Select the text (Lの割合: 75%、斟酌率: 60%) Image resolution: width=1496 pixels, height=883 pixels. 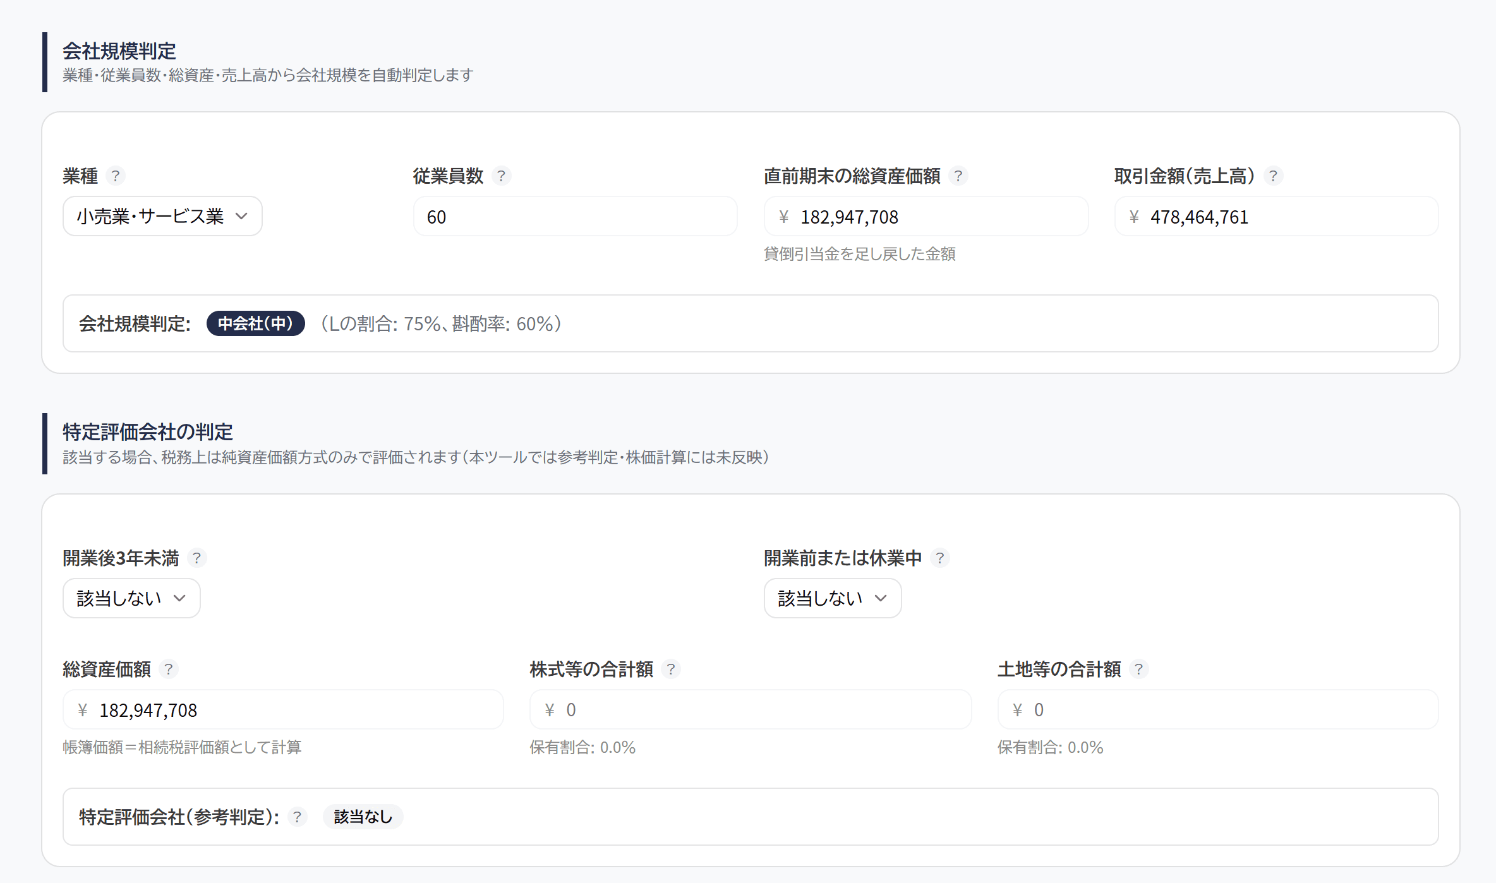[x=440, y=324]
